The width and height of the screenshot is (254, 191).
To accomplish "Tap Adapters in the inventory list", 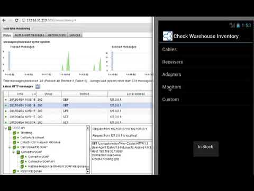I will tap(206, 74).
